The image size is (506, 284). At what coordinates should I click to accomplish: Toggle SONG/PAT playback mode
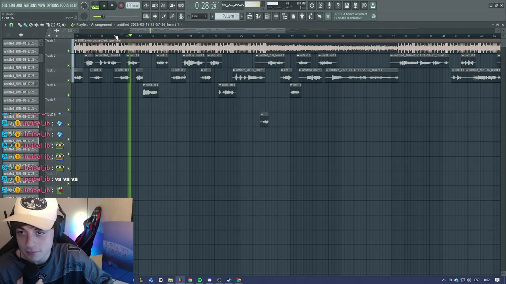pyautogui.click(x=95, y=6)
